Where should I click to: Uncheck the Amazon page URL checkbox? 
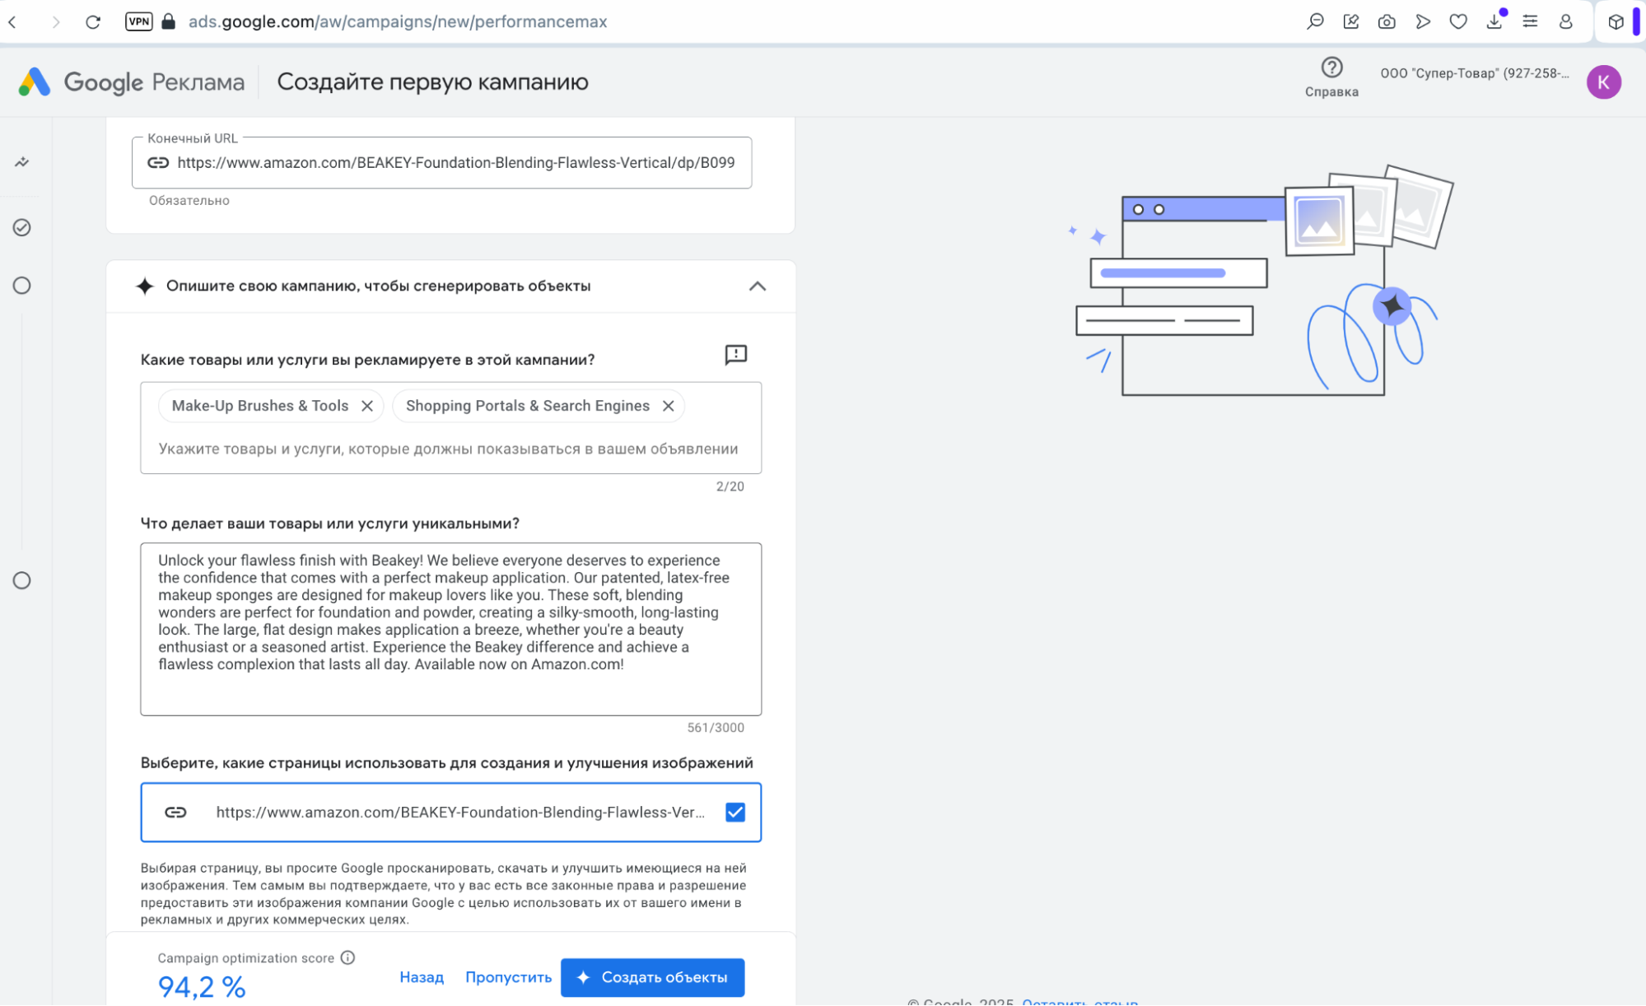tap(735, 813)
